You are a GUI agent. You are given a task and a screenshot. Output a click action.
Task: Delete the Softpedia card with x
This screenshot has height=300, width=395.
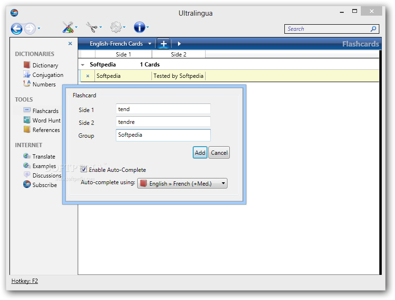[x=88, y=76]
